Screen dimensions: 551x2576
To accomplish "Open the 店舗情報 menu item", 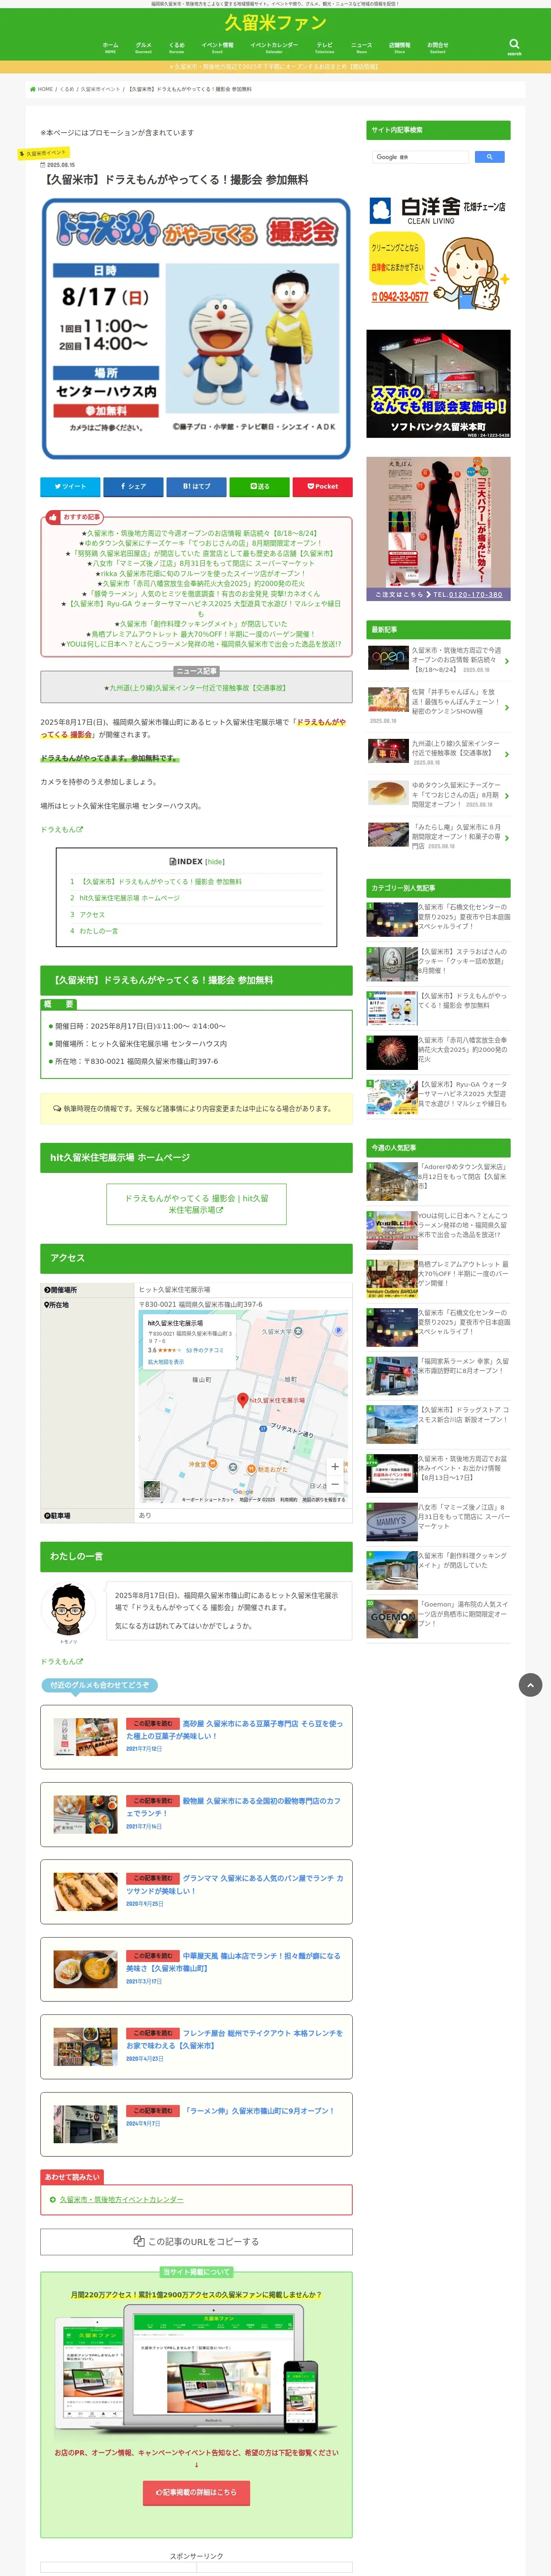I will point(399,47).
